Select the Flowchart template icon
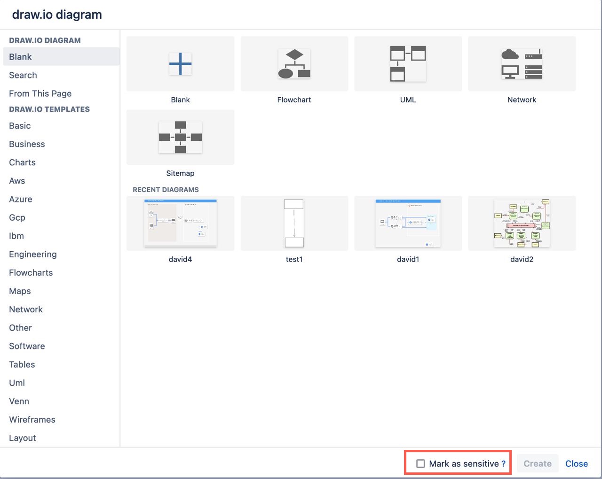The width and height of the screenshot is (602, 479). 294,63
